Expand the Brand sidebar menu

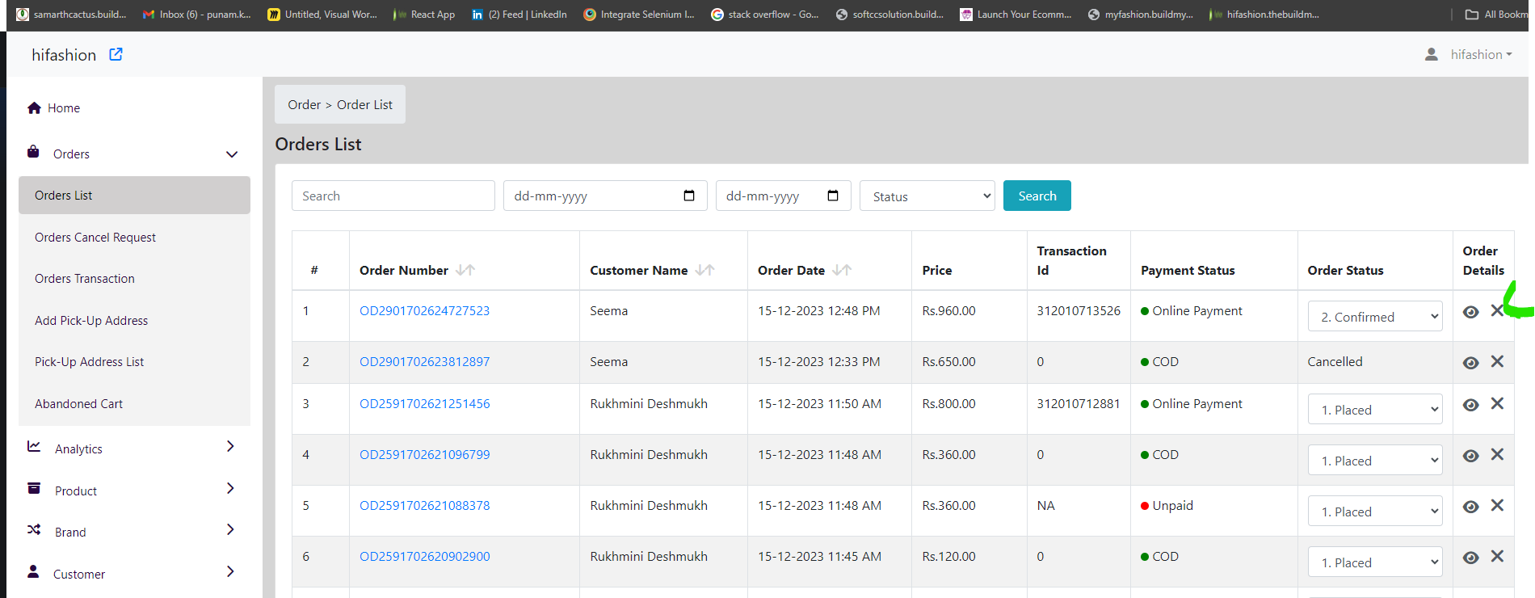pyautogui.click(x=231, y=529)
